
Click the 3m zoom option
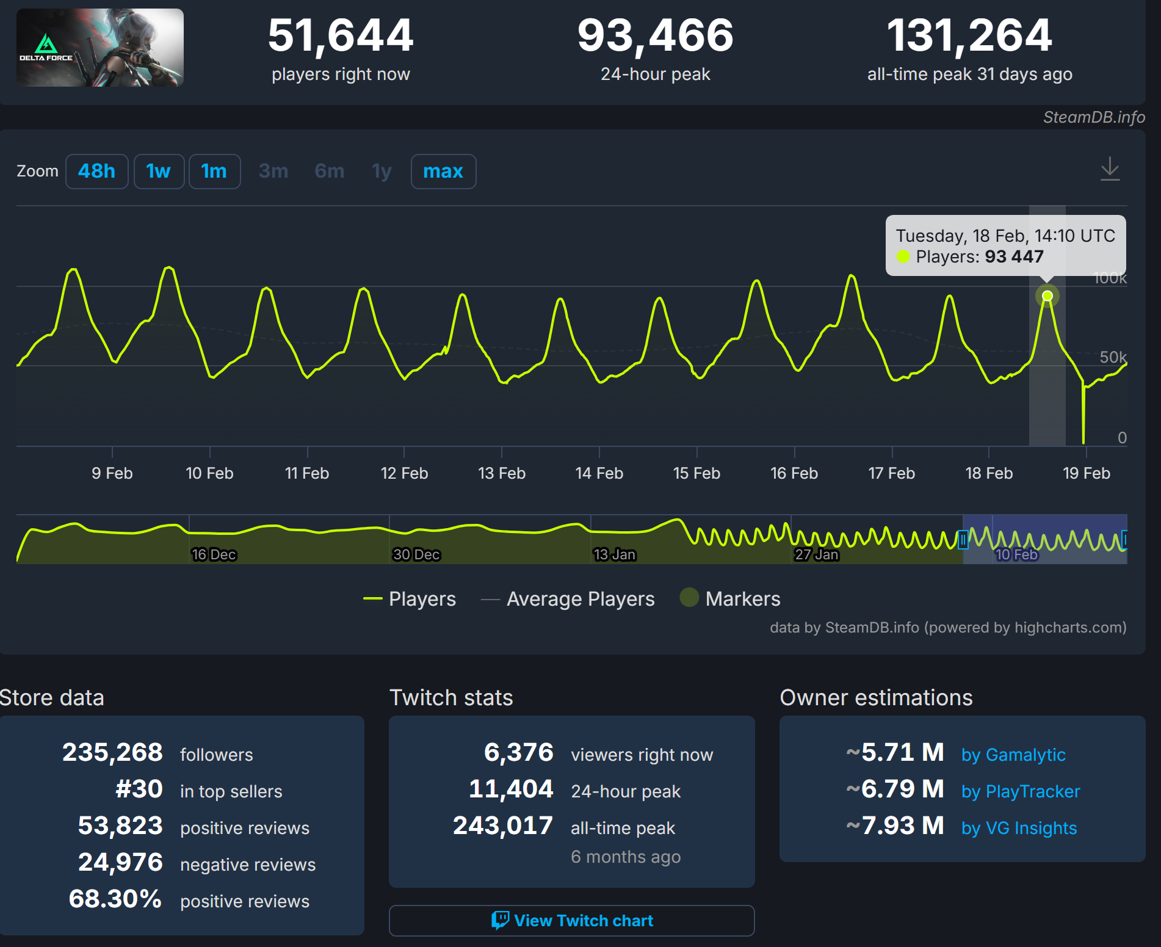coord(273,172)
